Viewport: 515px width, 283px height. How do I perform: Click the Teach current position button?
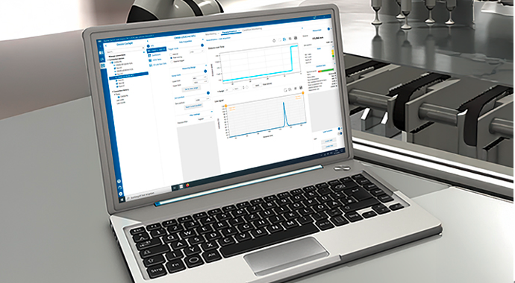pyautogui.click(x=193, y=106)
